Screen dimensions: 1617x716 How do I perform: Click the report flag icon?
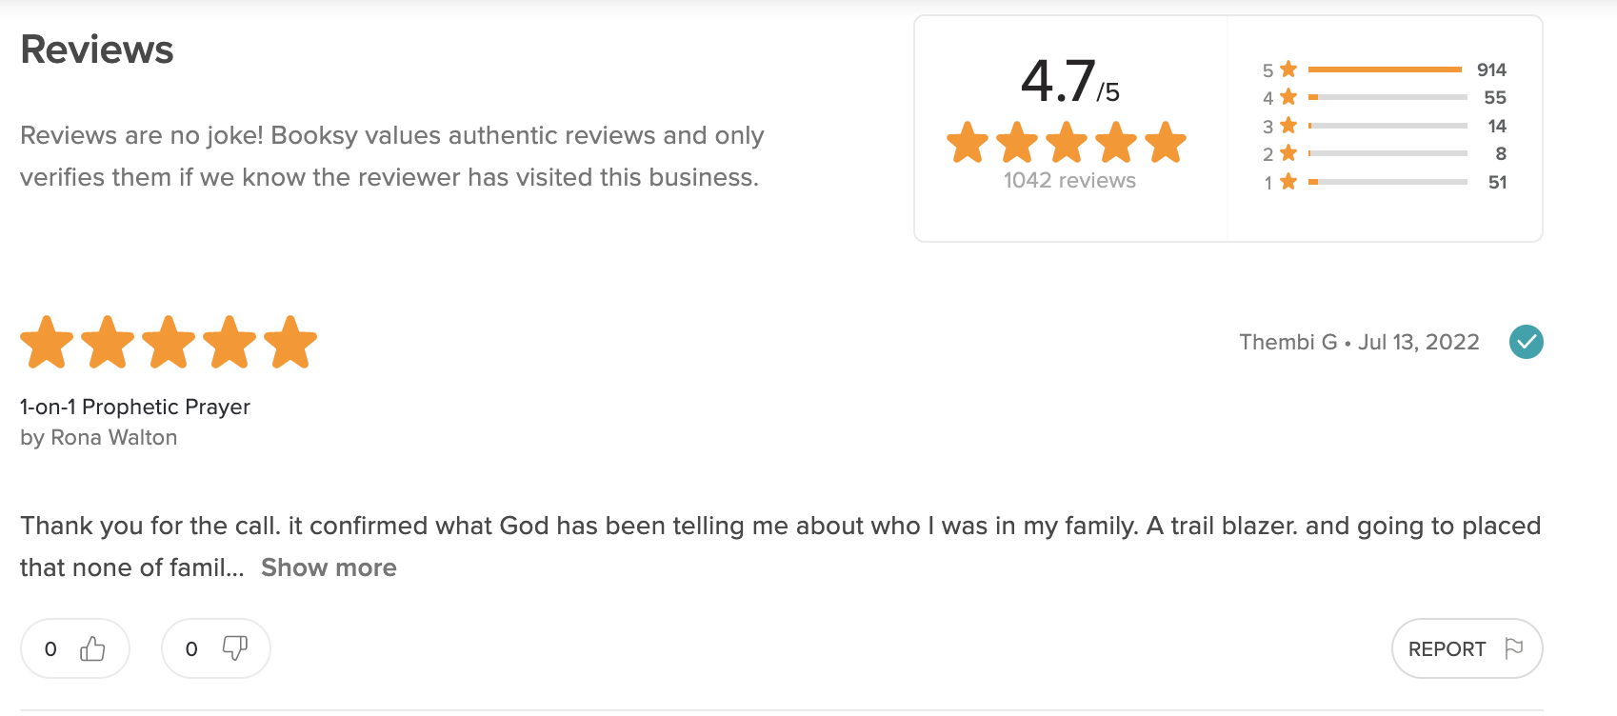[1513, 648]
